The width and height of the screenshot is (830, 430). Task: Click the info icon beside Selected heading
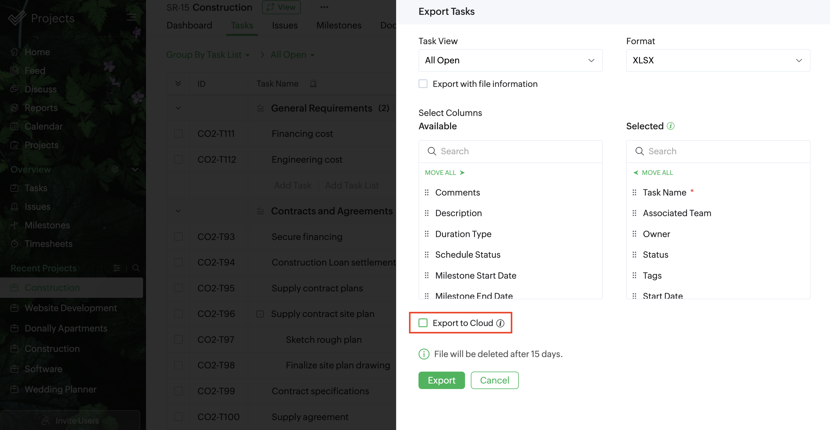671,126
